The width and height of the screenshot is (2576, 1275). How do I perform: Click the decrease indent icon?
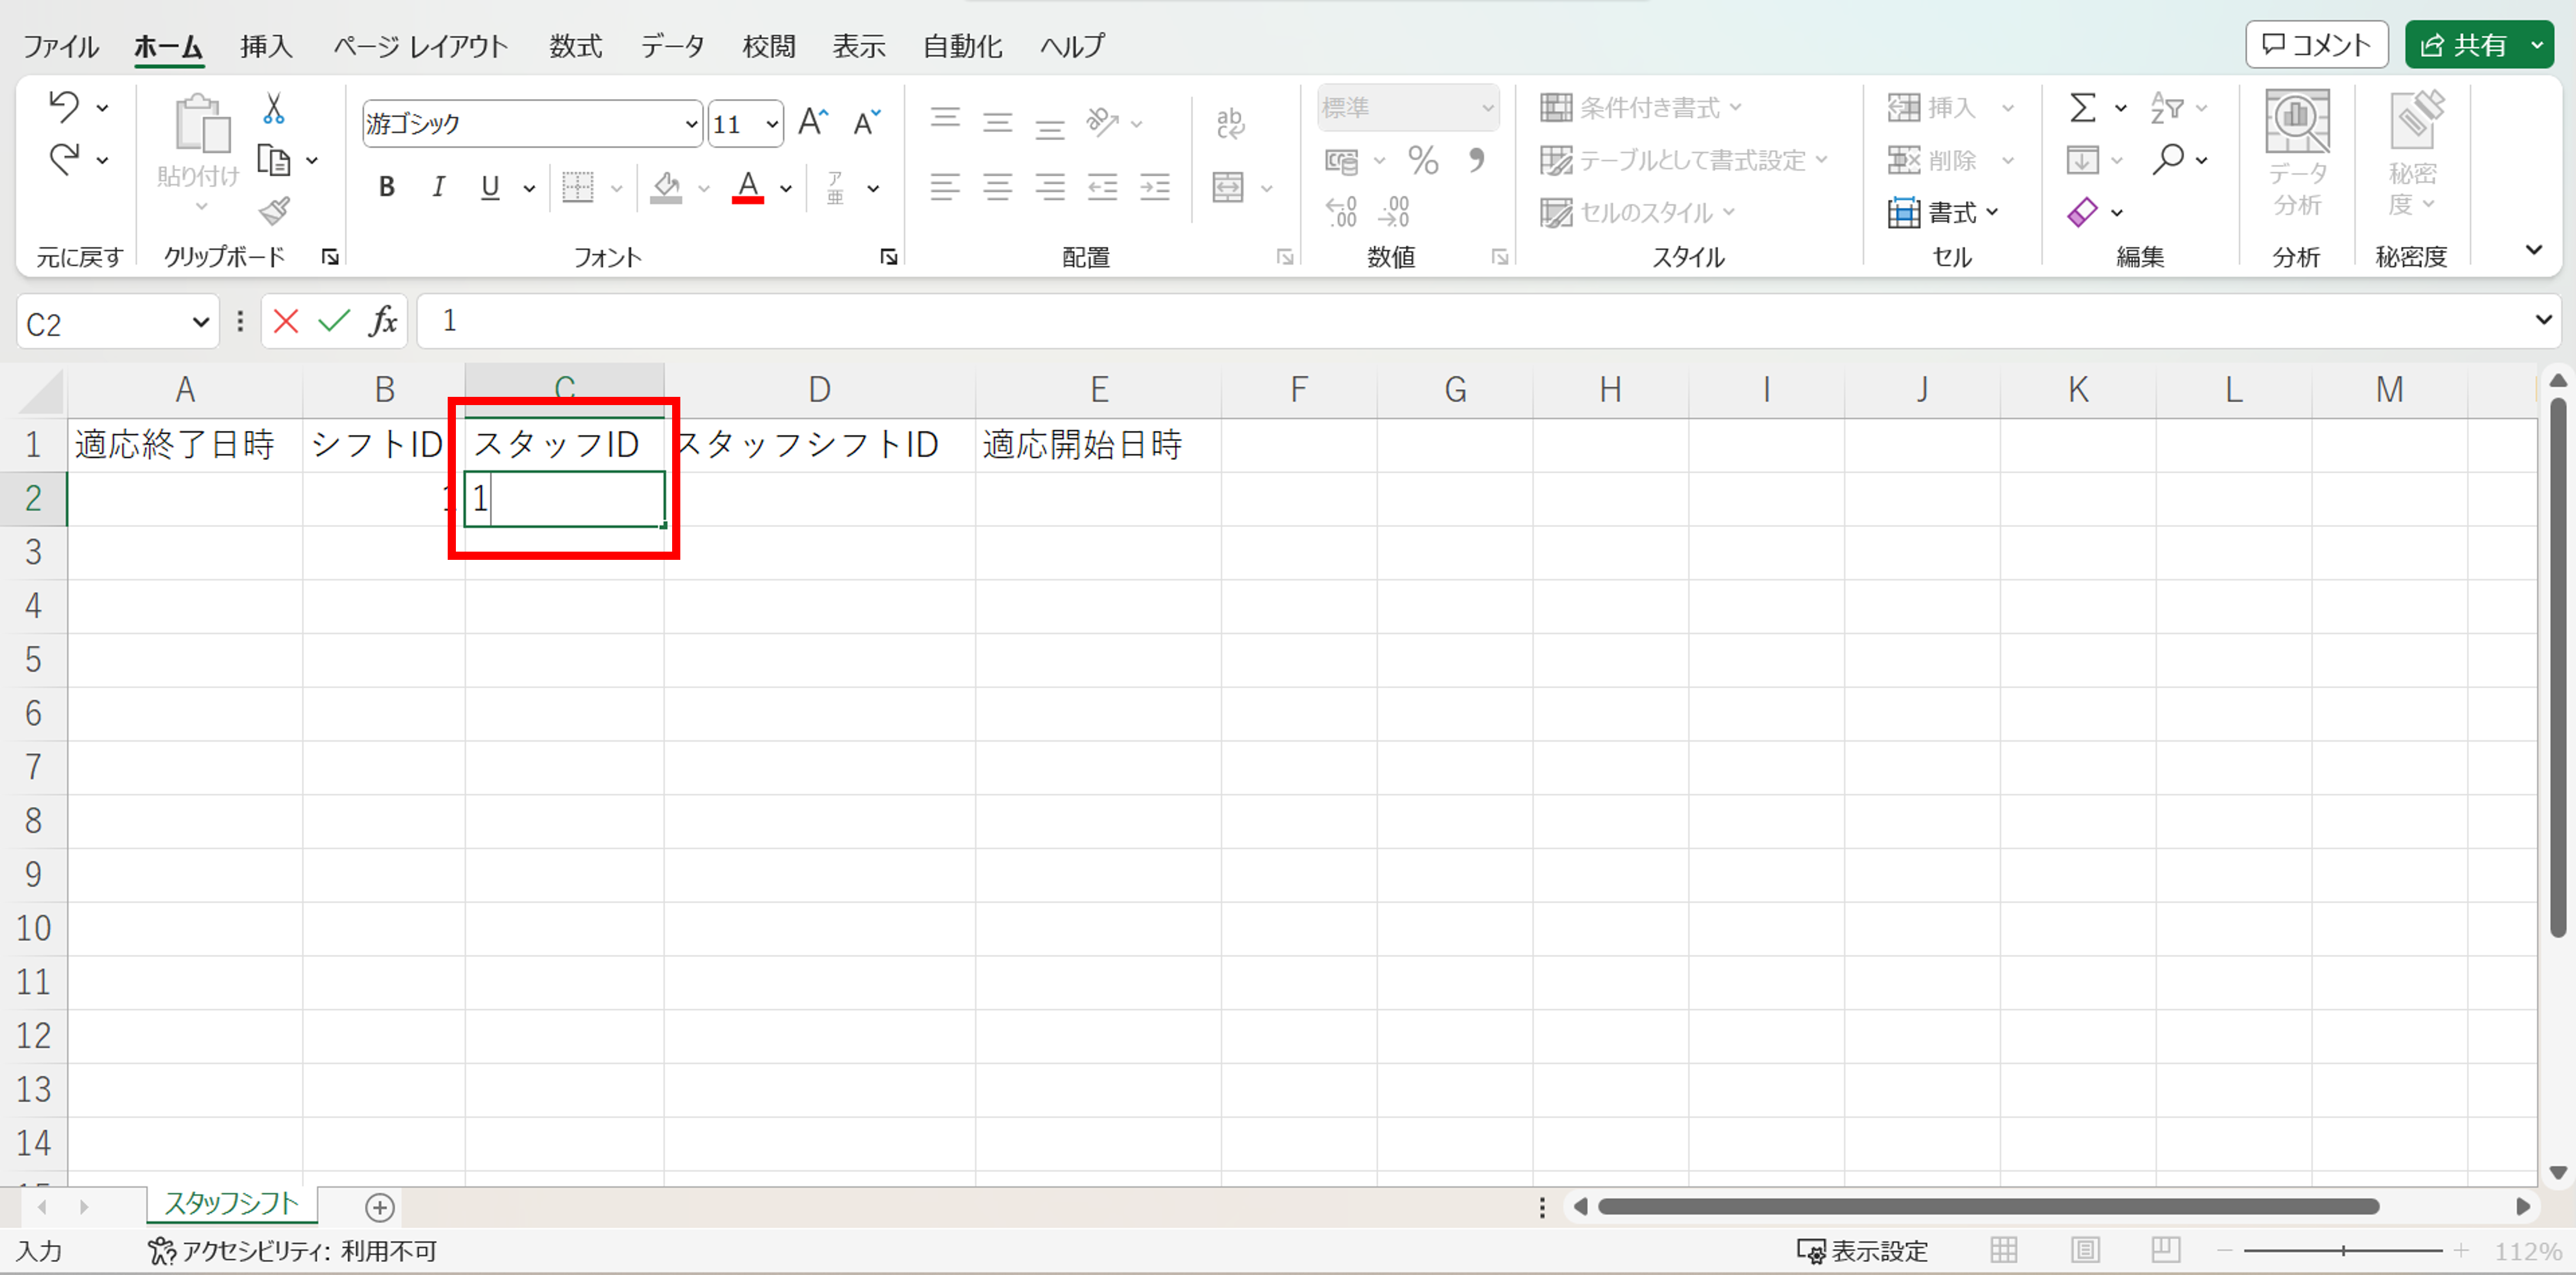(1102, 187)
